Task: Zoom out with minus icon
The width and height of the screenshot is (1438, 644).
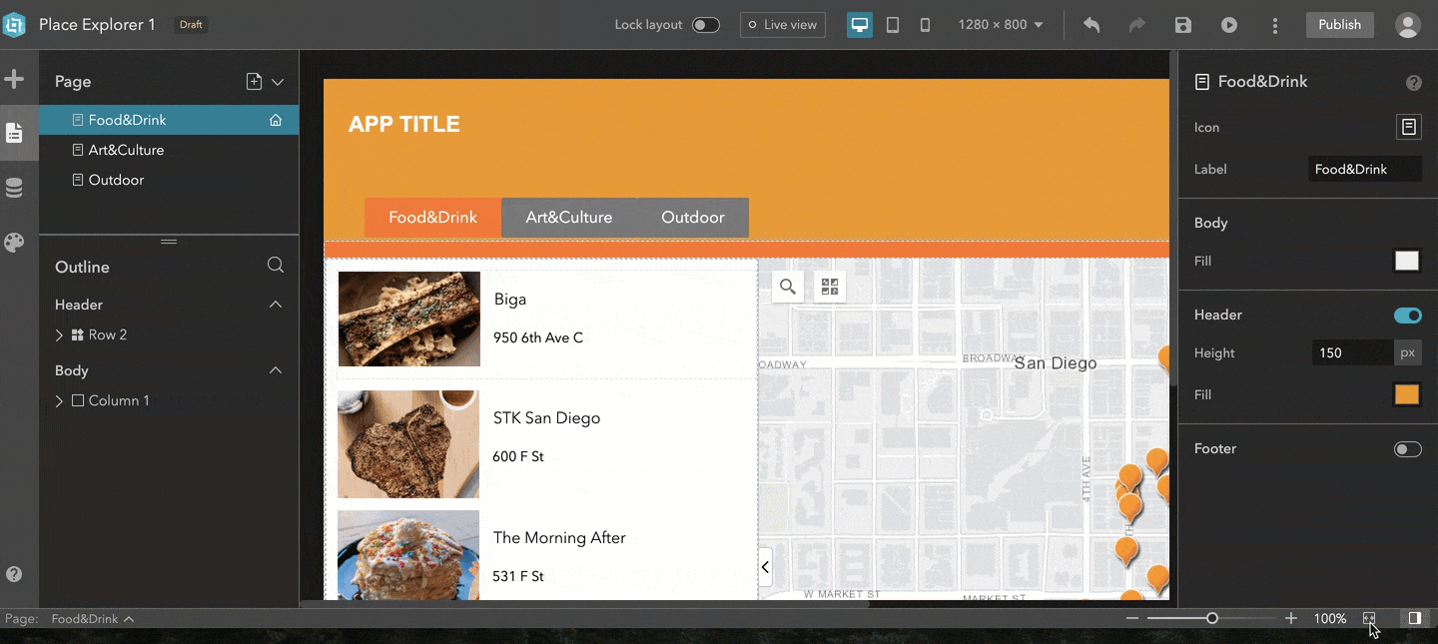Action: click(x=1132, y=619)
